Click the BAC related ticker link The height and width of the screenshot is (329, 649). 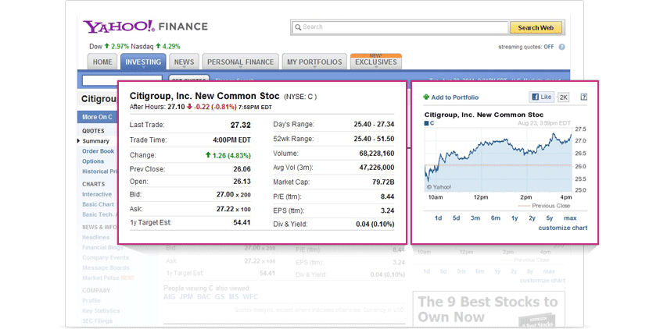pos(204,297)
